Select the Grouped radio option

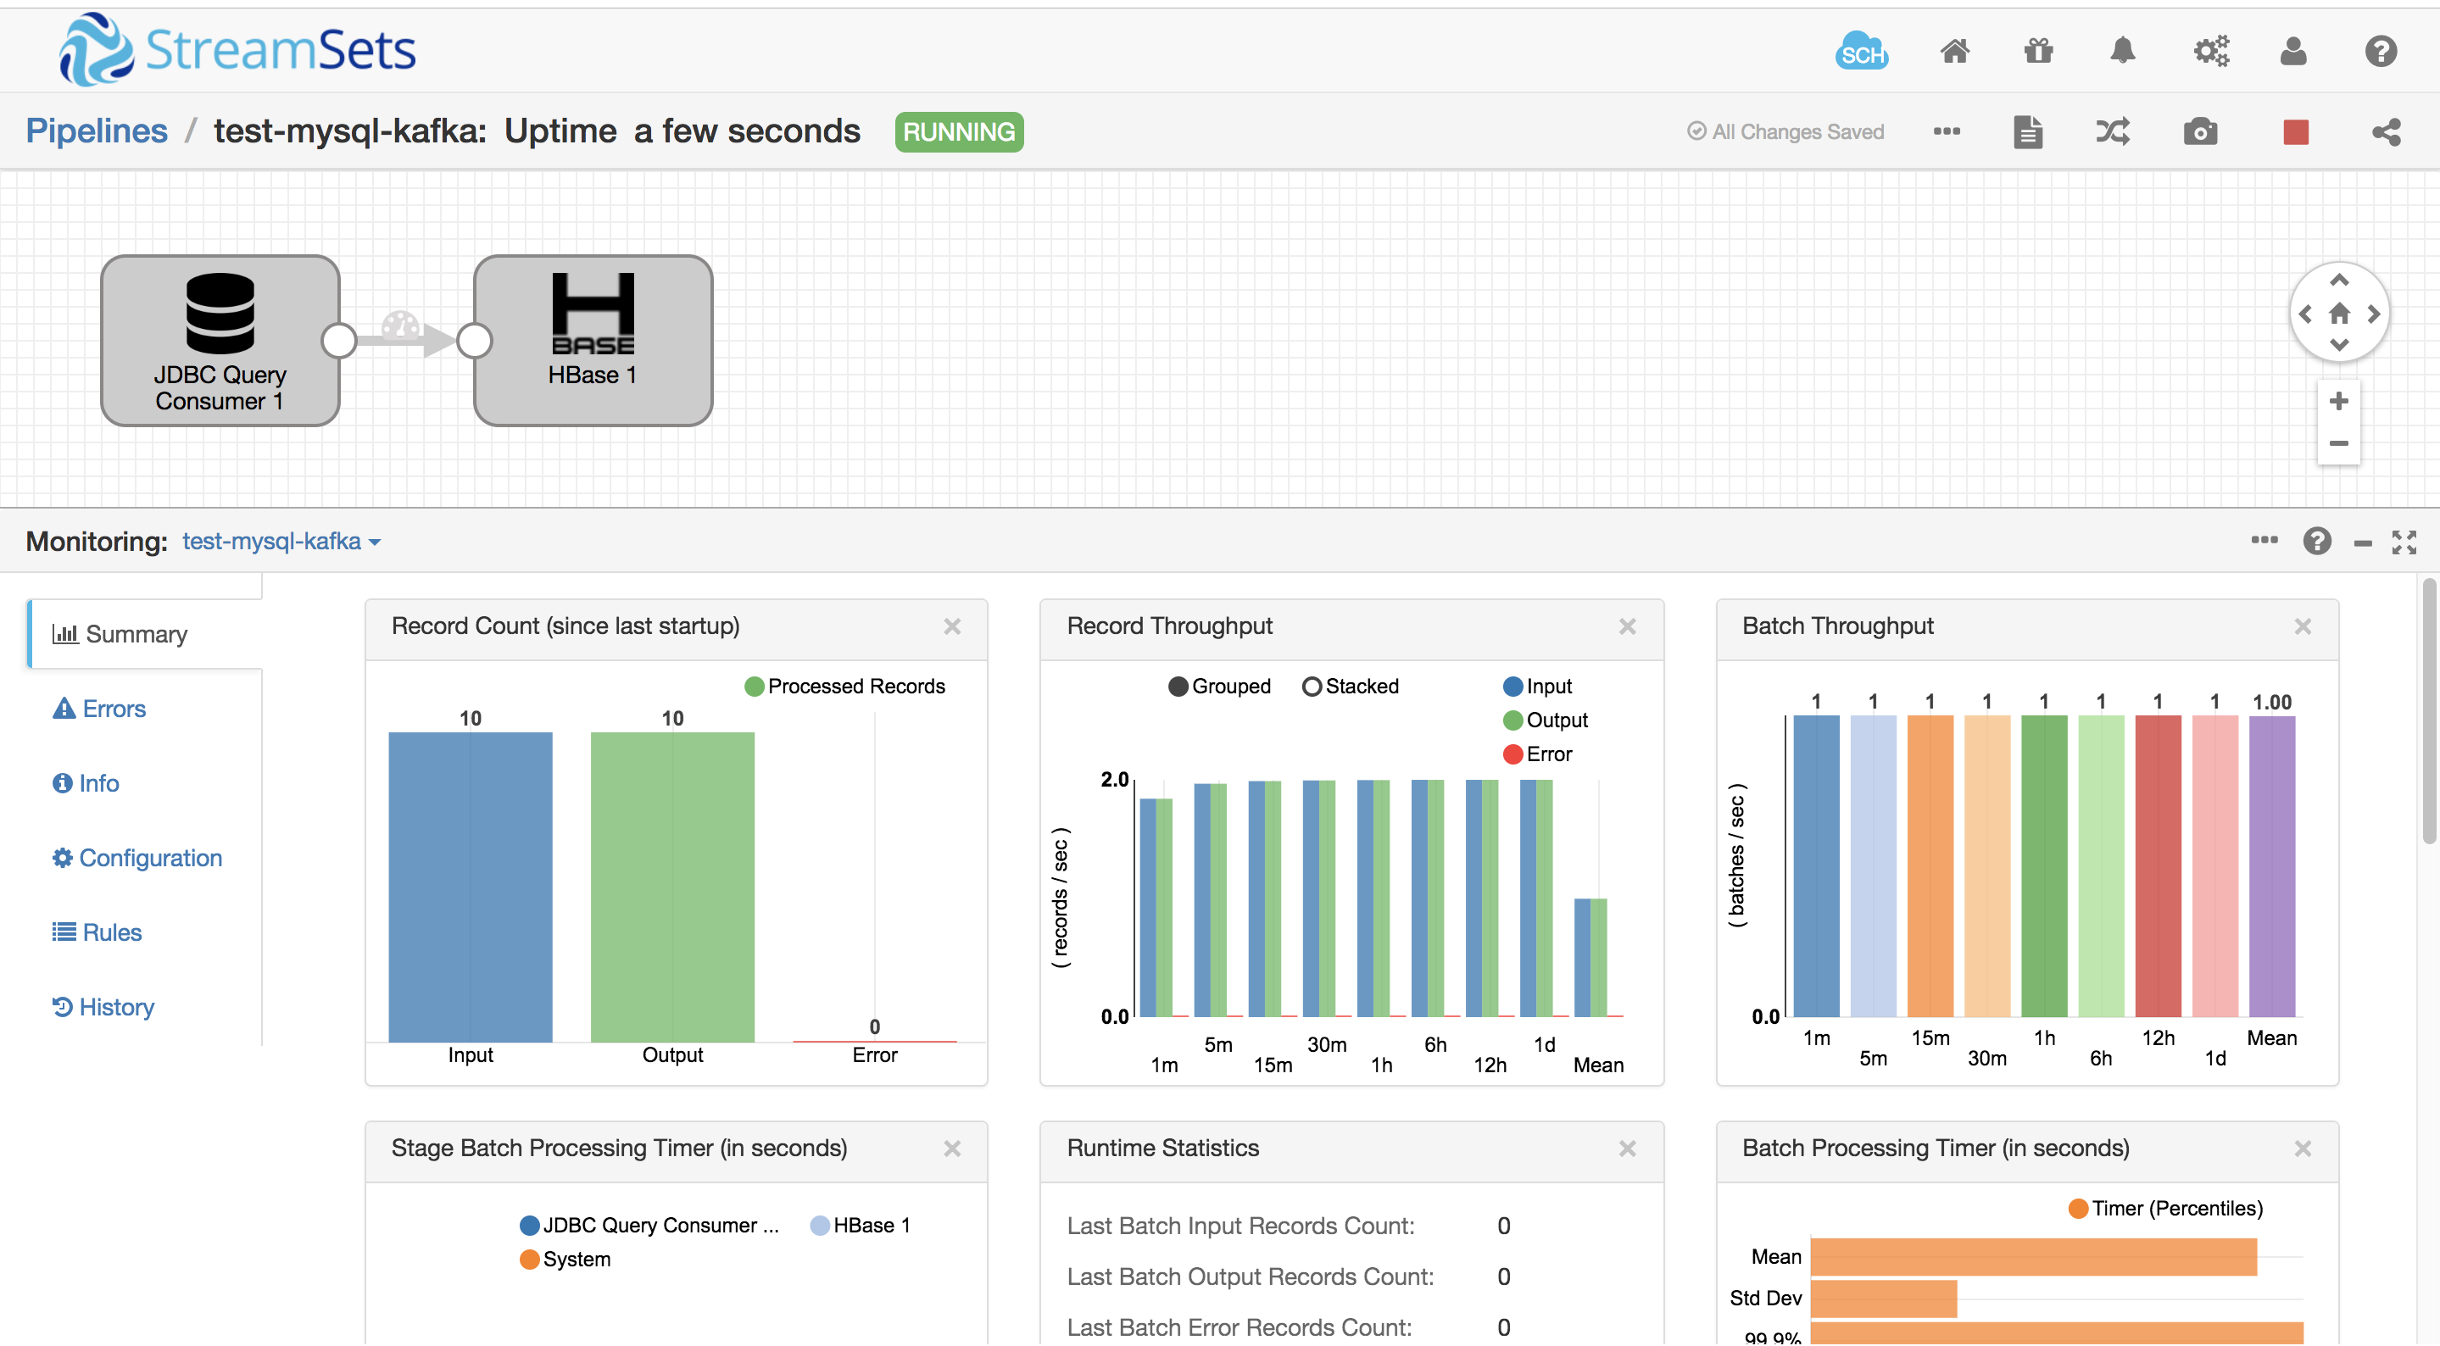click(x=1178, y=686)
